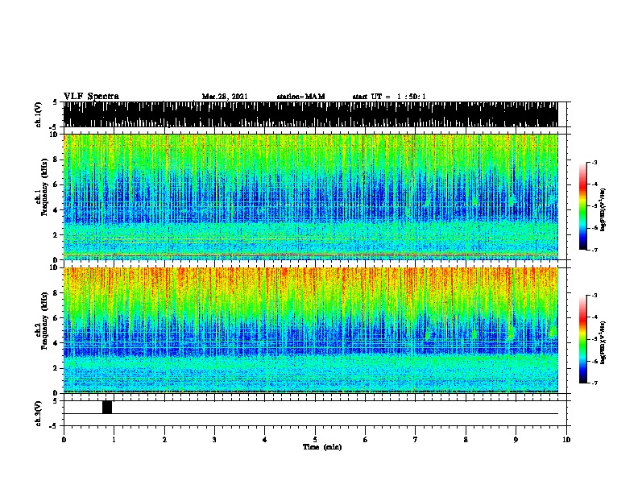Click the 2 tick on the Time axis

[x=164, y=440]
